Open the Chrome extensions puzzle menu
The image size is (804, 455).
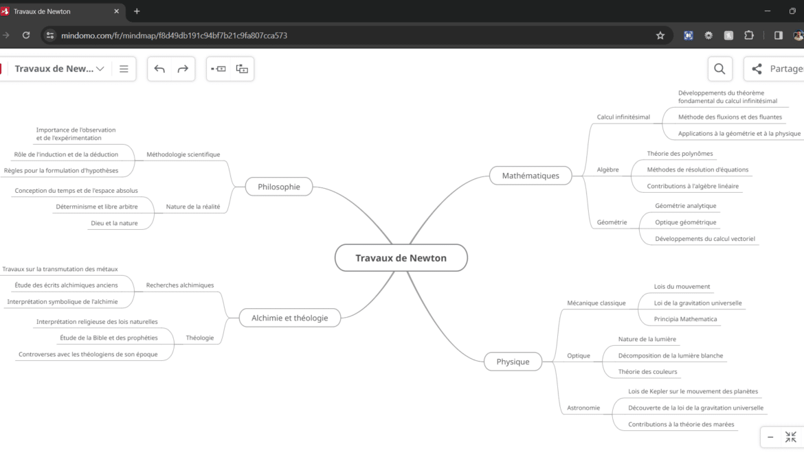[749, 36]
